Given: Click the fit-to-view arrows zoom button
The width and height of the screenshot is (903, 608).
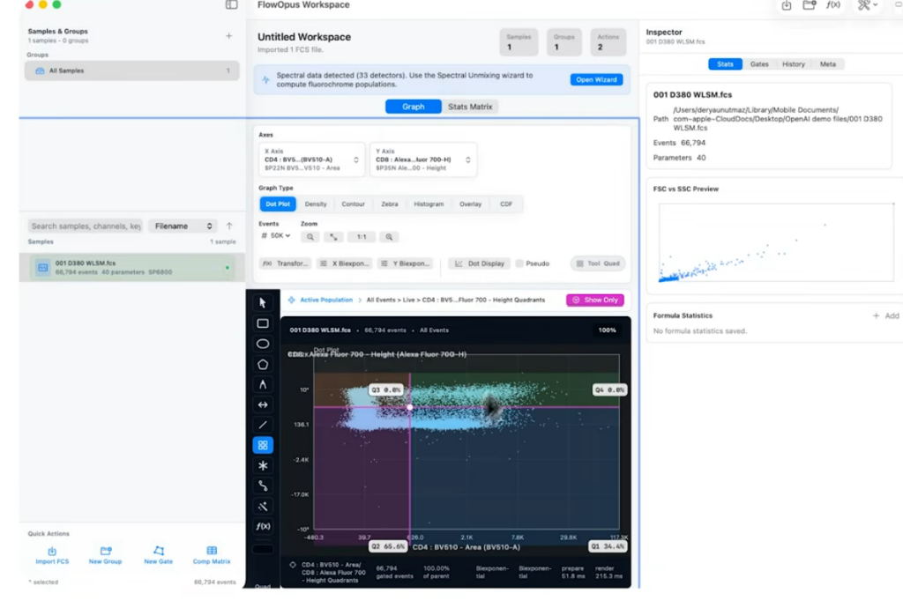Looking at the screenshot, I should tap(333, 237).
